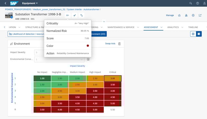This screenshot has width=207, height=119.
Task: Click the High Impact column header
Action: click(95, 72)
